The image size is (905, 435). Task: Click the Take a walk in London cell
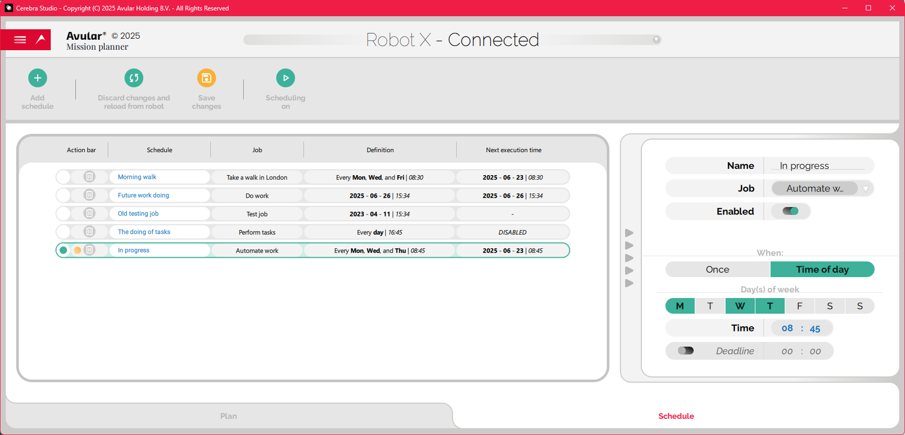pos(257,177)
